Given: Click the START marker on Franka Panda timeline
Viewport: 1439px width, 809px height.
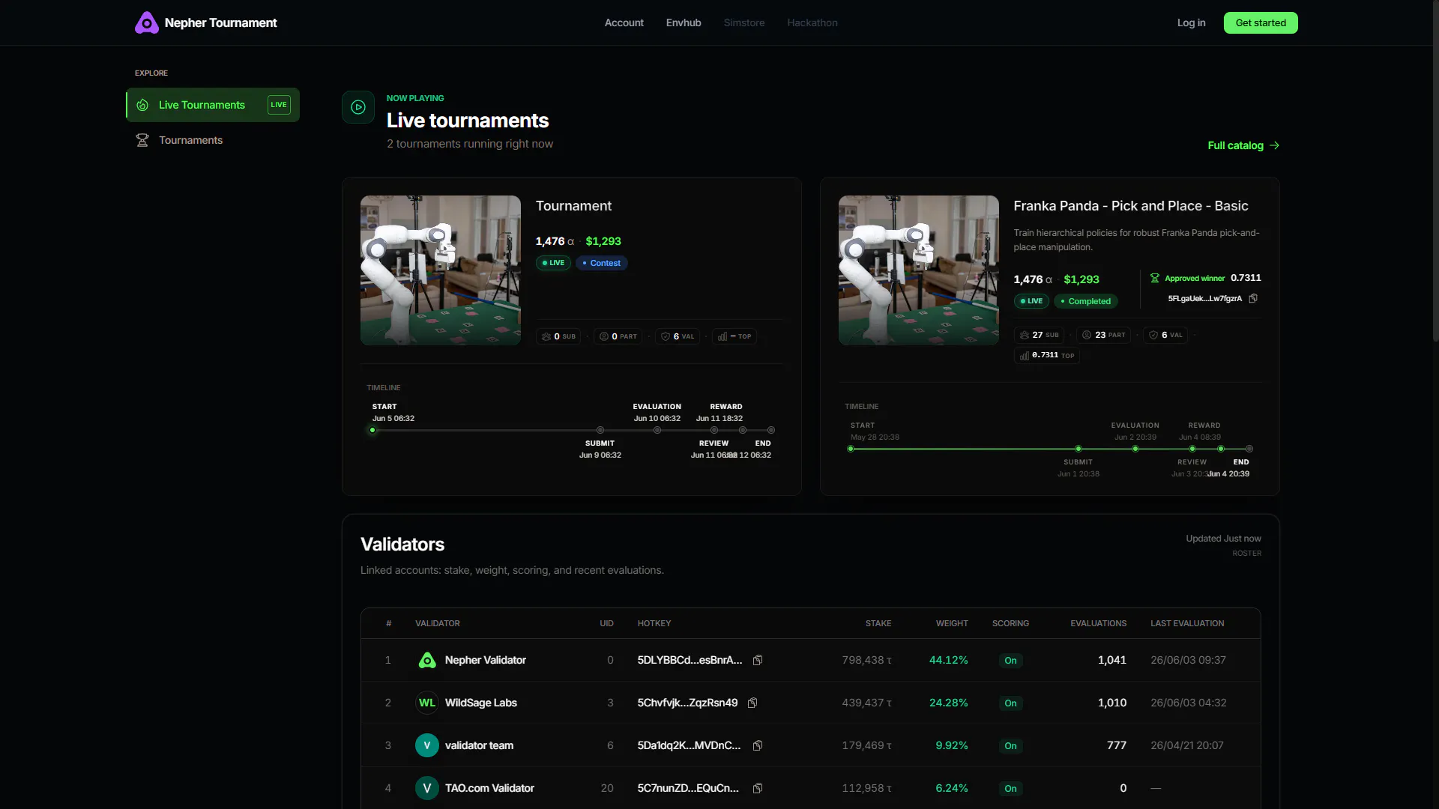Looking at the screenshot, I should click(851, 449).
